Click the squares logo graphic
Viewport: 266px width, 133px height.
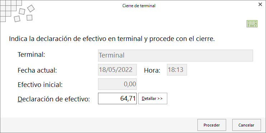pyautogui.click(x=17, y=11)
